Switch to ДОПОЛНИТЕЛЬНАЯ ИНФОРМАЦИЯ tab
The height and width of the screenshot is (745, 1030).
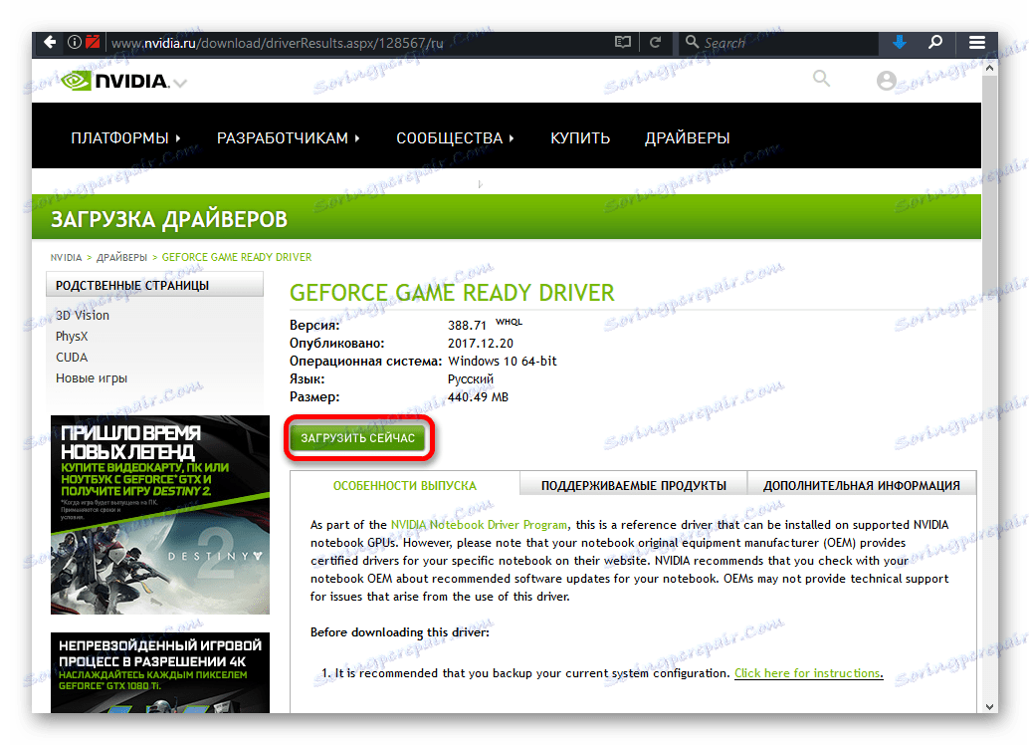pos(861,485)
